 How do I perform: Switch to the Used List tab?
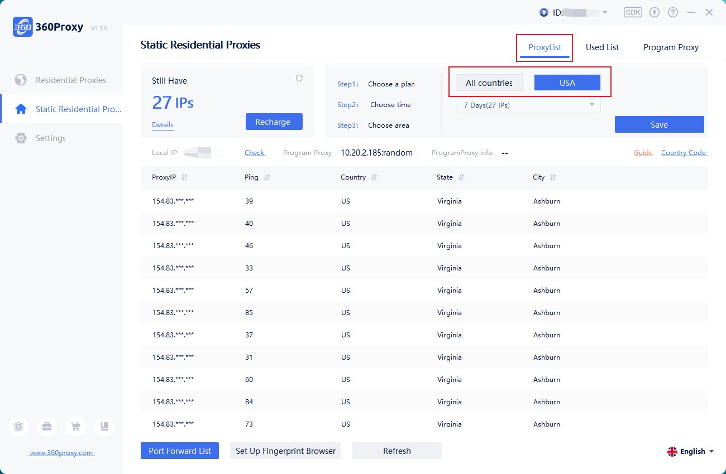[x=602, y=47]
